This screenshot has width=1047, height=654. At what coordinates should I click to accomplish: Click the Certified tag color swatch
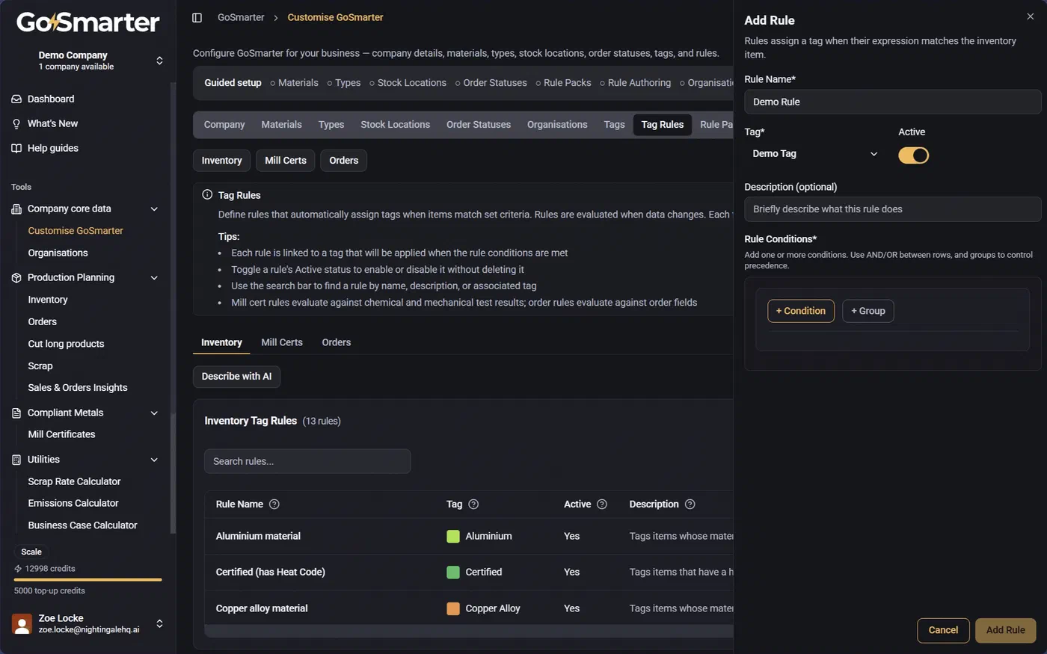click(453, 572)
